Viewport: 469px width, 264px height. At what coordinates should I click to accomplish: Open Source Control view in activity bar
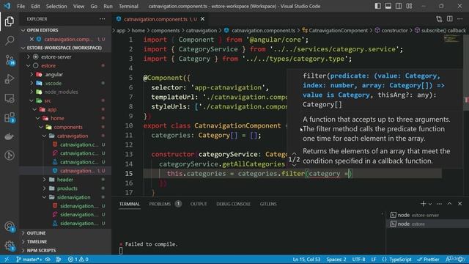(x=10, y=60)
